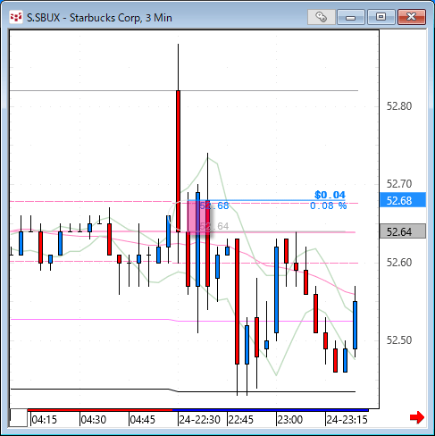
Task: Click the 04:30 time label
Action: coord(94,420)
